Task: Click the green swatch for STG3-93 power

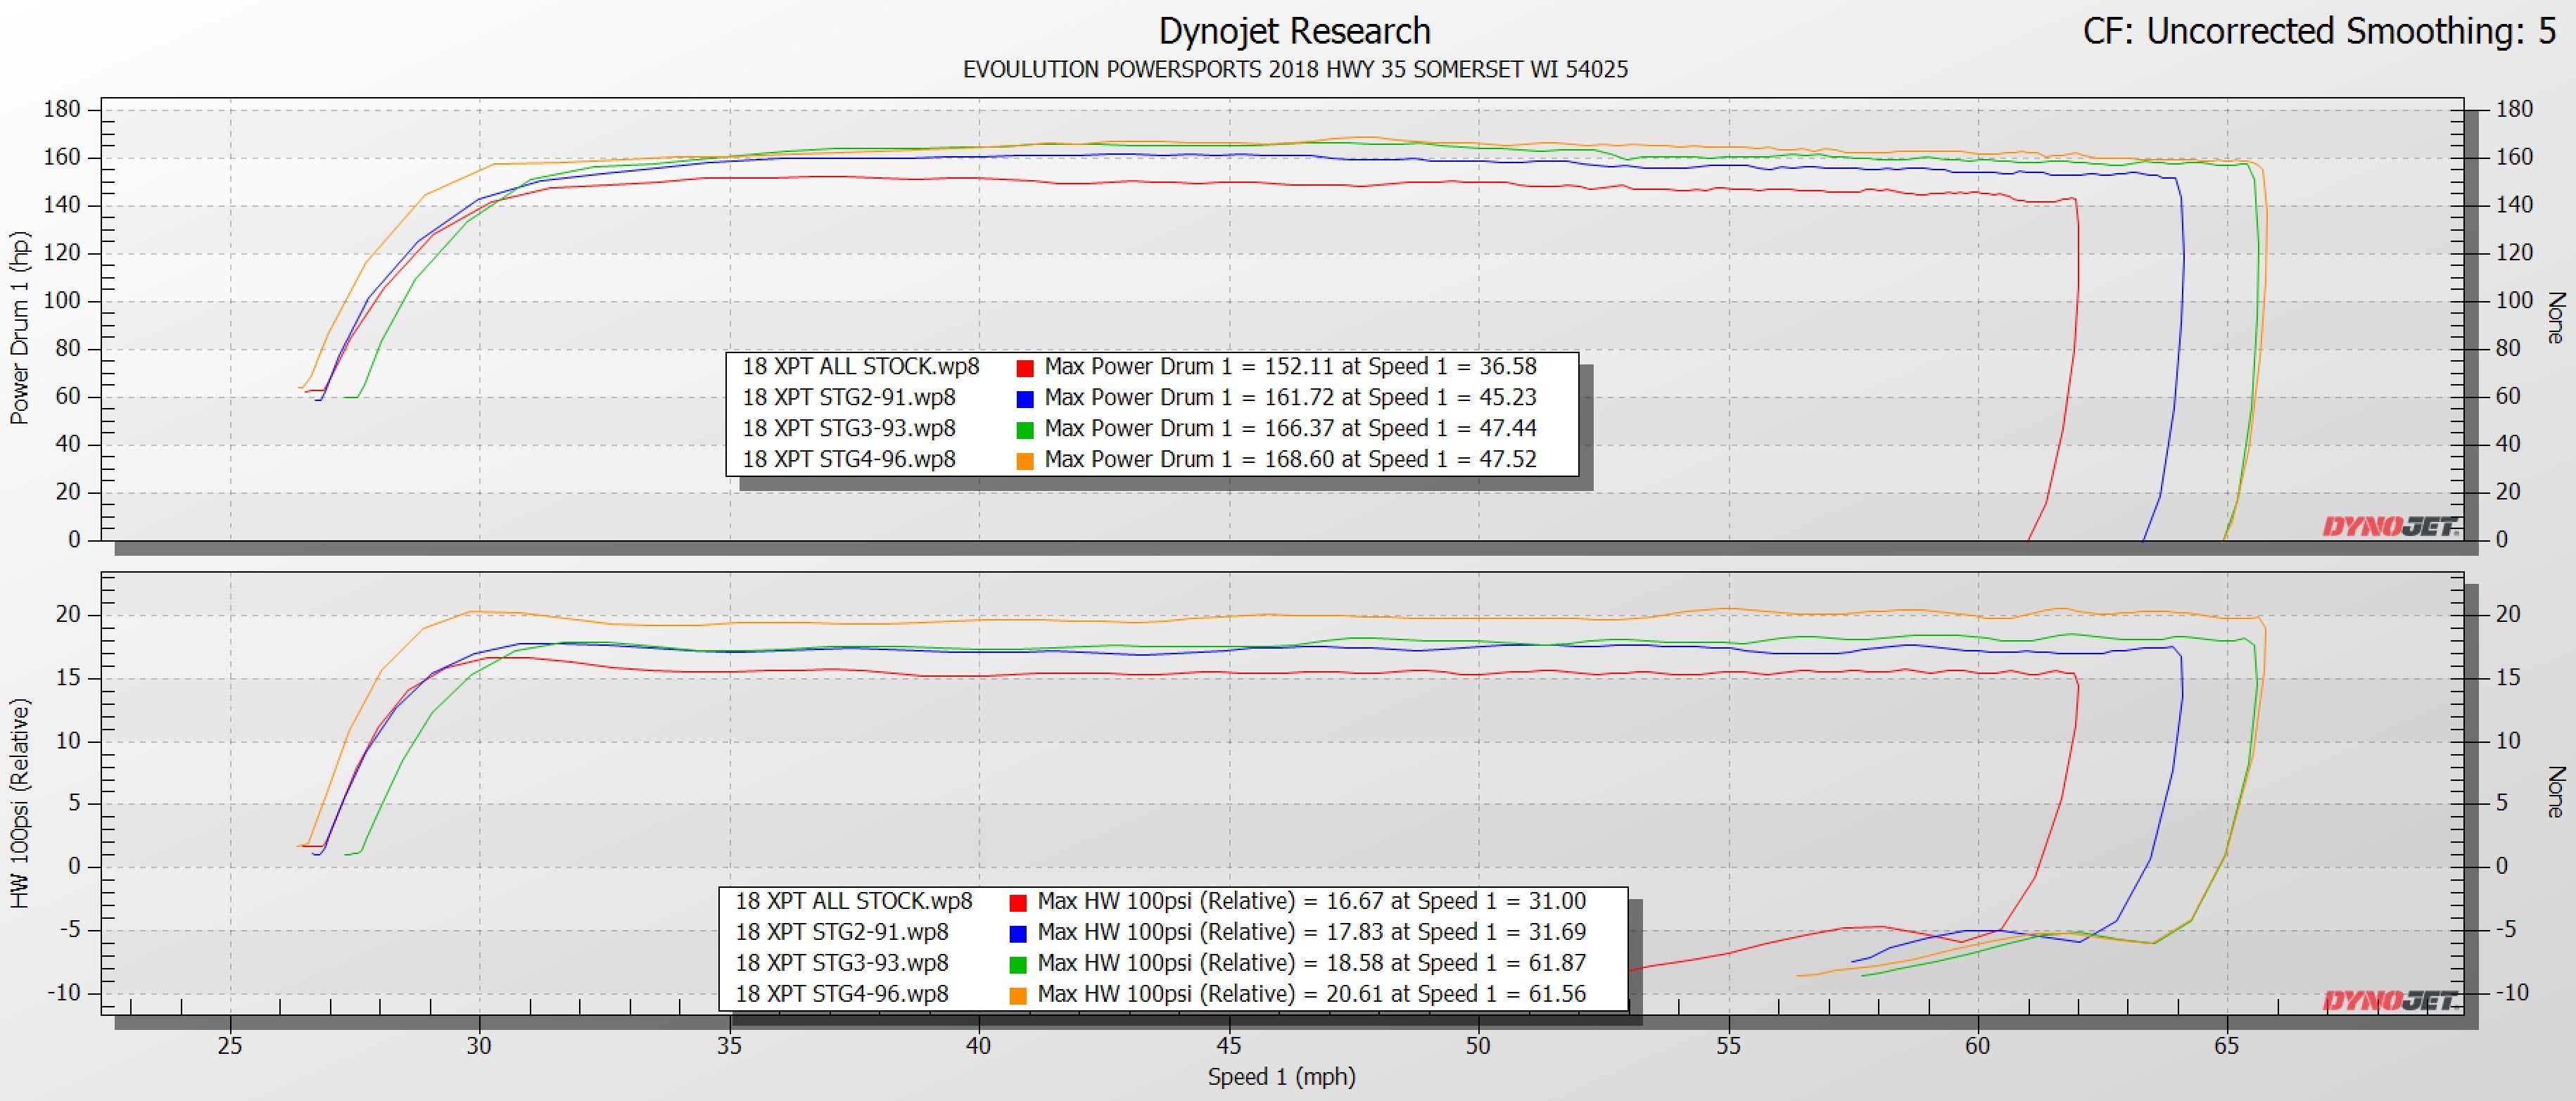Action: pyautogui.click(x=1024, y=430)
